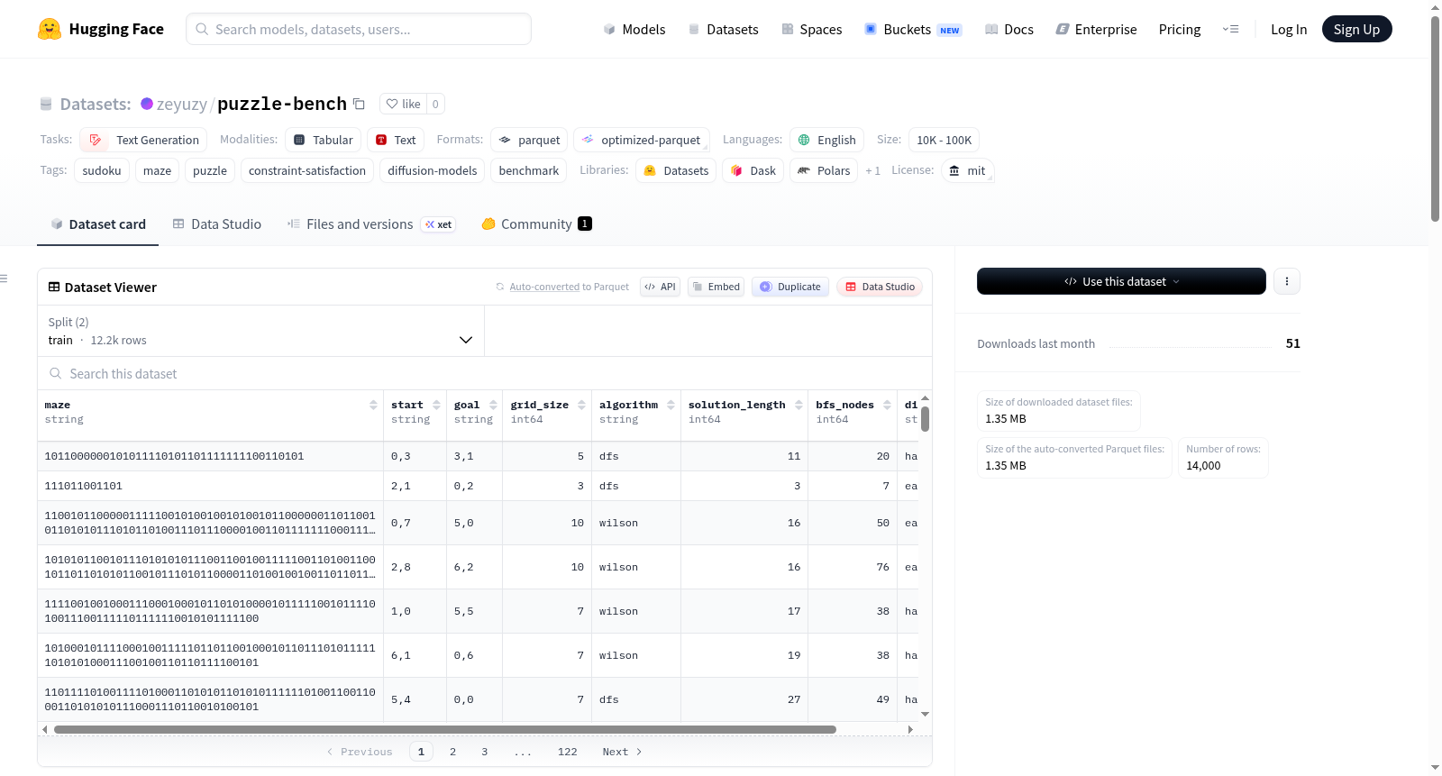This screenshot has width=1442, height=776.
Task: Click the page's vertical scrollbar
Action: (x=1435, y=117)
